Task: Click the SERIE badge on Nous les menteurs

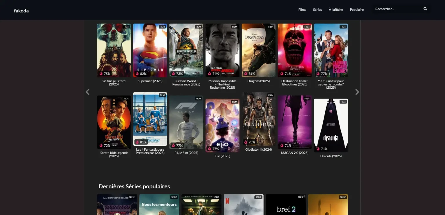Action: point(174,197)
